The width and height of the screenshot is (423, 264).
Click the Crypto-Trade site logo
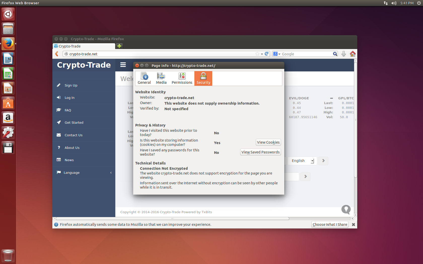click(x=84, y=65)
